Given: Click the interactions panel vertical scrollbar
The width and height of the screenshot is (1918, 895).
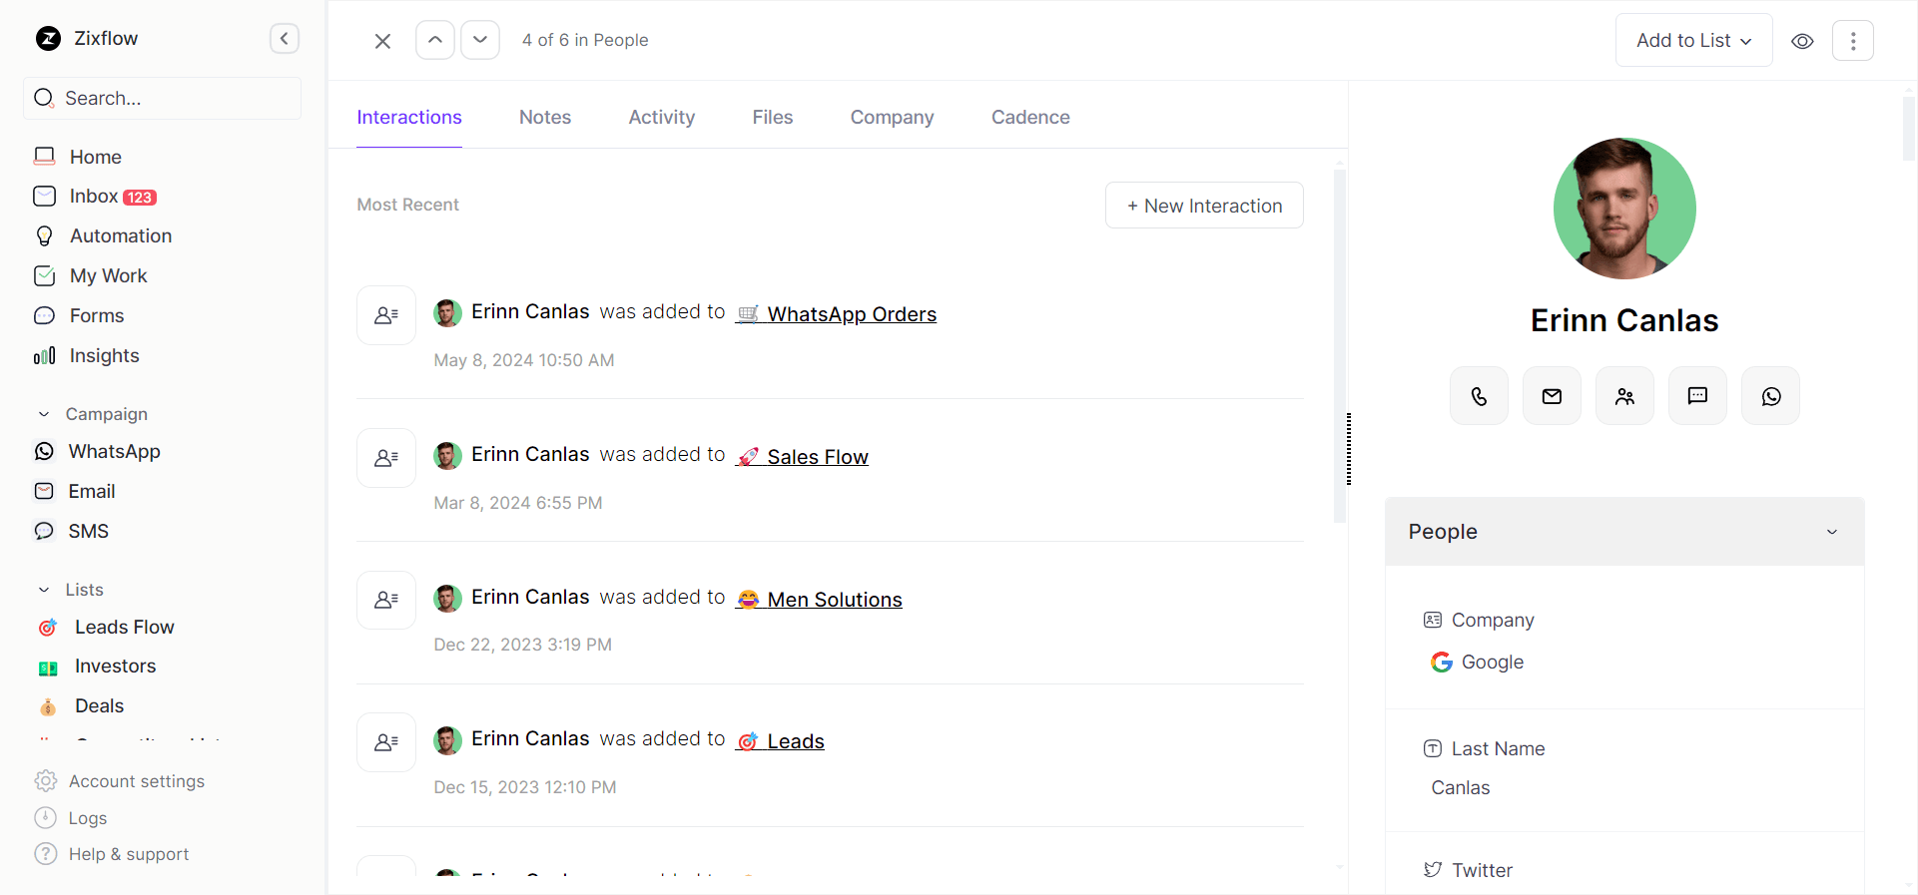Looking at the screenshot, I should click(x=1340, y=345).
